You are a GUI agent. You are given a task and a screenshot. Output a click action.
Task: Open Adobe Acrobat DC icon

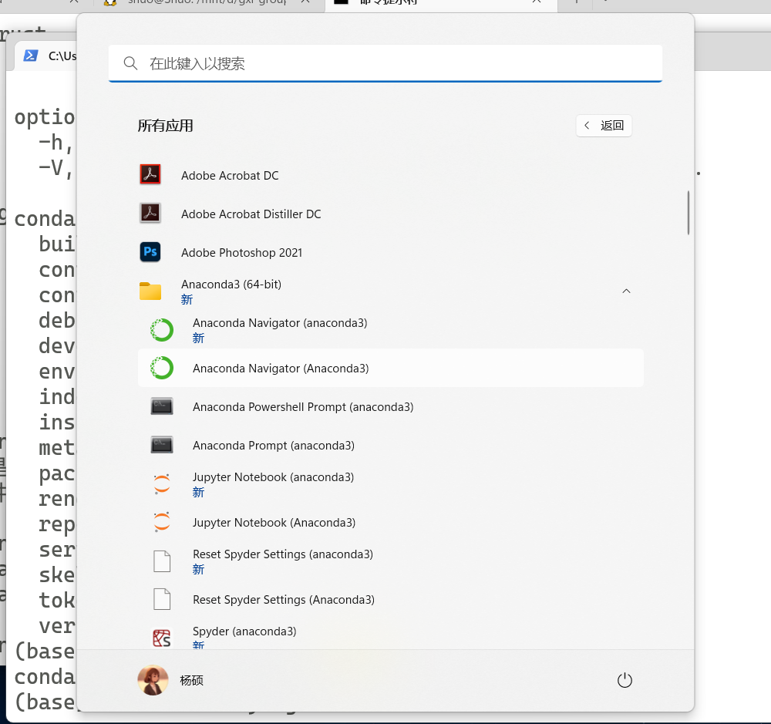150,174
